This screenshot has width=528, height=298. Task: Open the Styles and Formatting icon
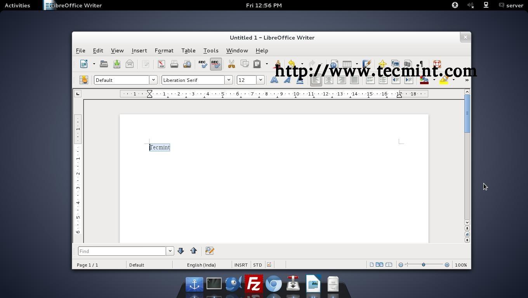[x=83, y=80]
